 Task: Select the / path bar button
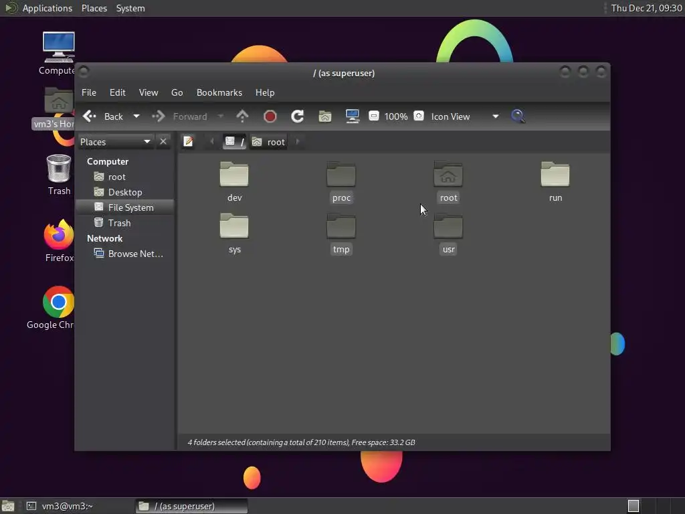[234, 142]
